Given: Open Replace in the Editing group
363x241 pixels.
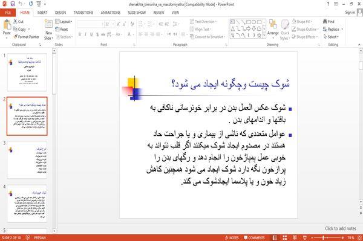Looking at the screenshot, I should (332, 29).
